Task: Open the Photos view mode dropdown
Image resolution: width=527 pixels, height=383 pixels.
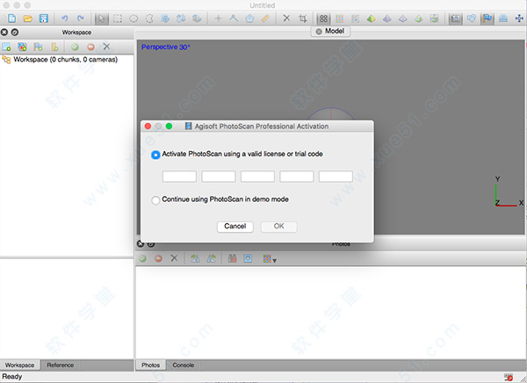Action: tap(270, 258)
